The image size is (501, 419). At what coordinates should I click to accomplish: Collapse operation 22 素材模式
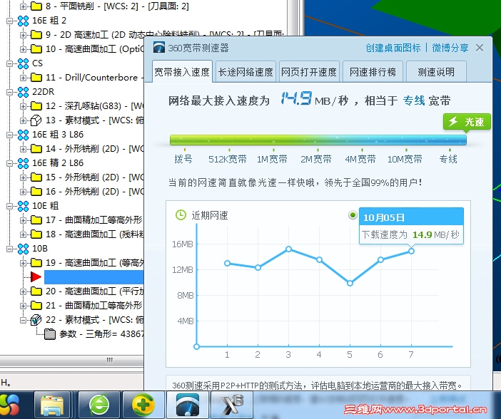[x=23, y=320]
